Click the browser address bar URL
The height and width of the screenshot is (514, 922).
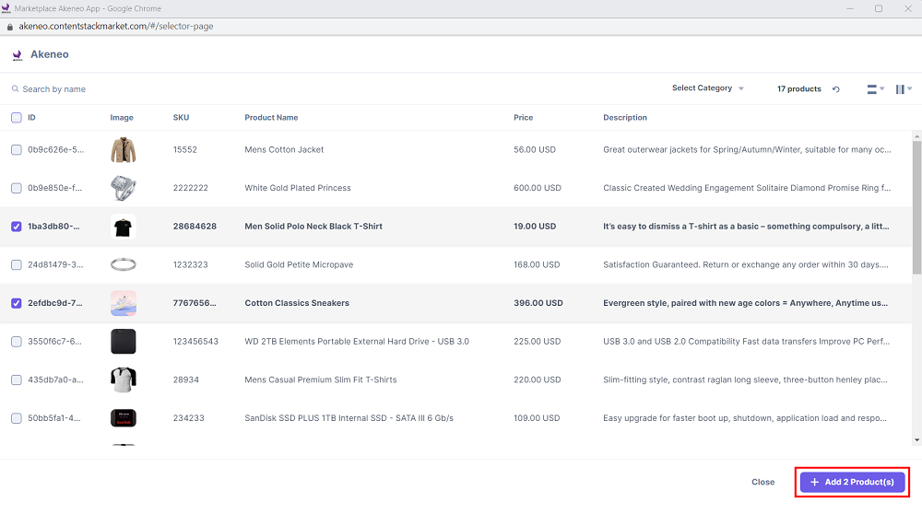click(116, 27)
